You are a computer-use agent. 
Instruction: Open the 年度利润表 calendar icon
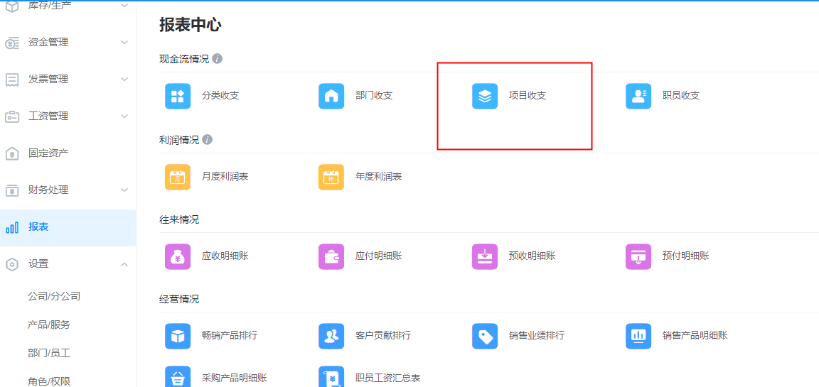coord(331,177)
